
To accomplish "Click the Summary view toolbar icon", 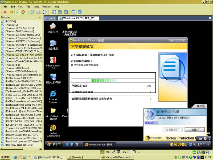I will 73,12.
